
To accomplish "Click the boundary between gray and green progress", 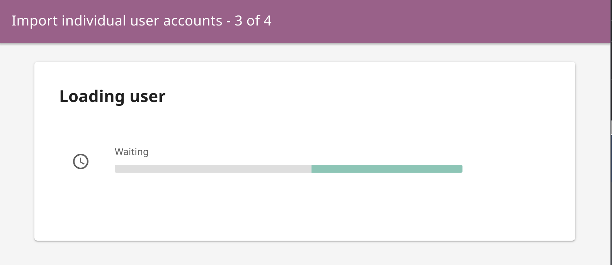I will tap(312, 168).
